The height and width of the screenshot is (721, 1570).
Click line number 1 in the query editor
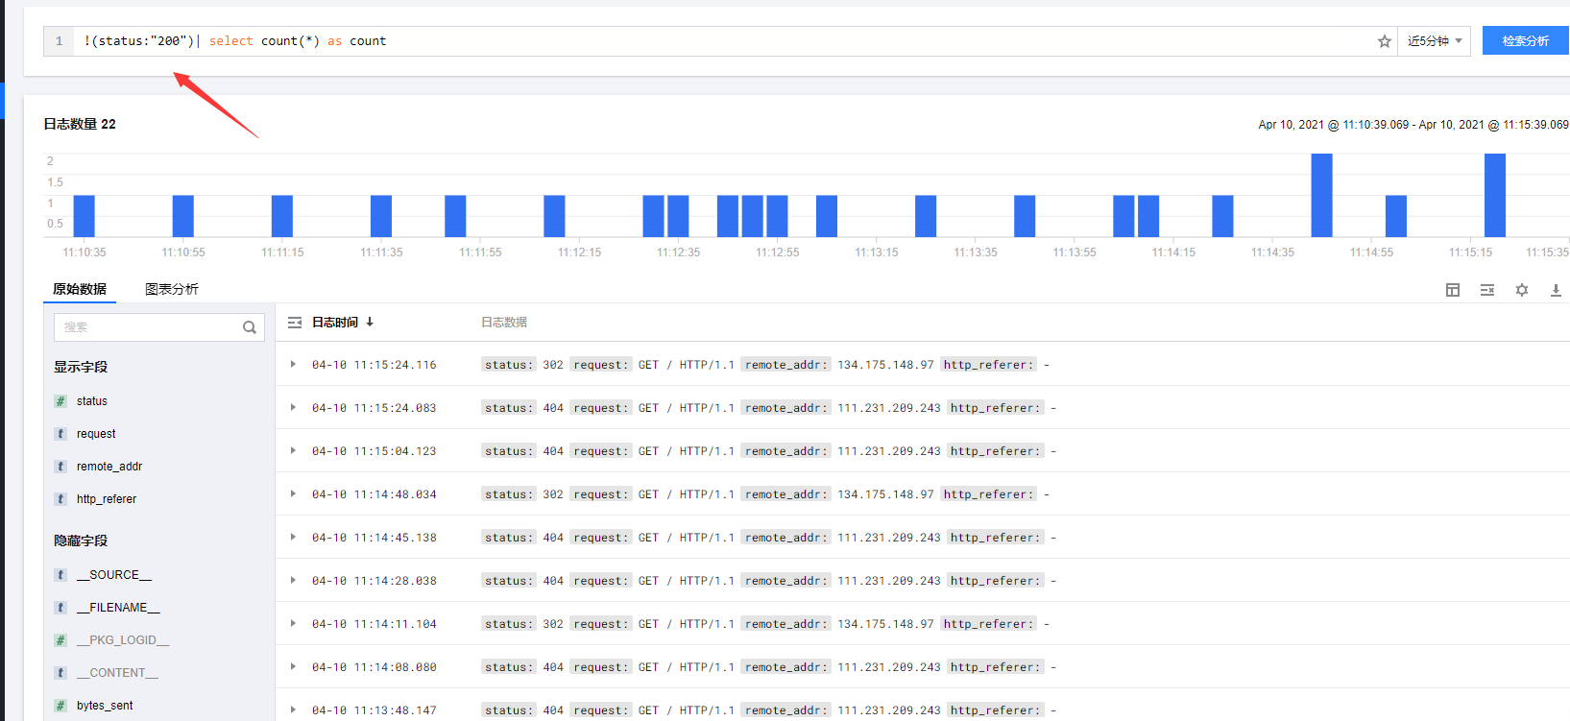click(59, 41)
